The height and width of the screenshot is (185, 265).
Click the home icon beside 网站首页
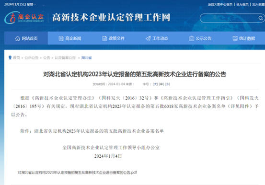tap(18, 38)
